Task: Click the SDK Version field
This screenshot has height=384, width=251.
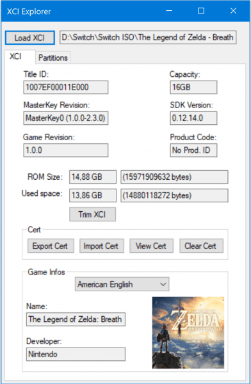Action: [x=193, y=118]
